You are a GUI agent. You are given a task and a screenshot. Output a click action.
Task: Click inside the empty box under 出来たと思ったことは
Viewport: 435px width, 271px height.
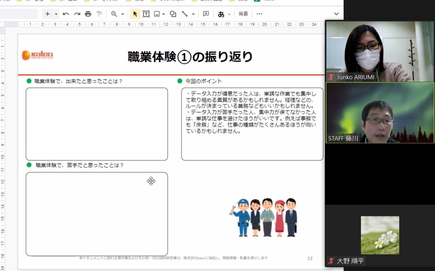[97, 124]
